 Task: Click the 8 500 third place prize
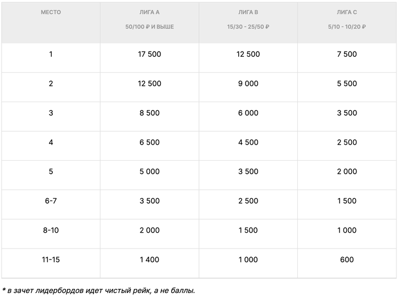(150, 113)
